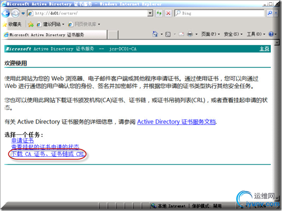Select the address bar showing http://dc01/certsrv/
The width and height of the screenshot is (282, 211).
(87, 13)
